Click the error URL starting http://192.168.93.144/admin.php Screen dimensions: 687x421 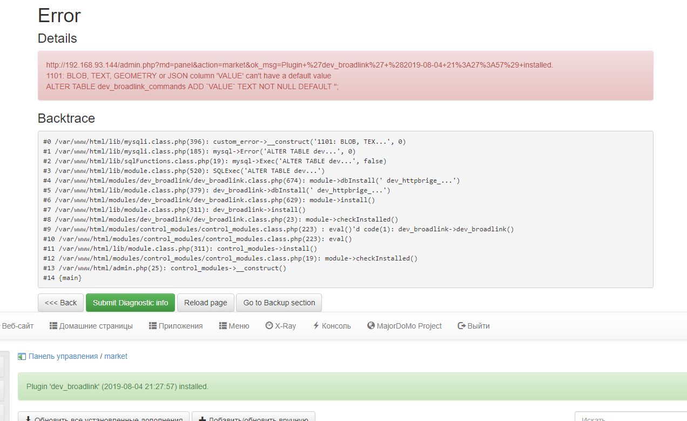tap(300, 65)
